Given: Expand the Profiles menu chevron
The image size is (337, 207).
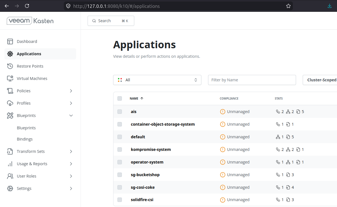Looking at the screenshot, I should (x=71, y=103).
